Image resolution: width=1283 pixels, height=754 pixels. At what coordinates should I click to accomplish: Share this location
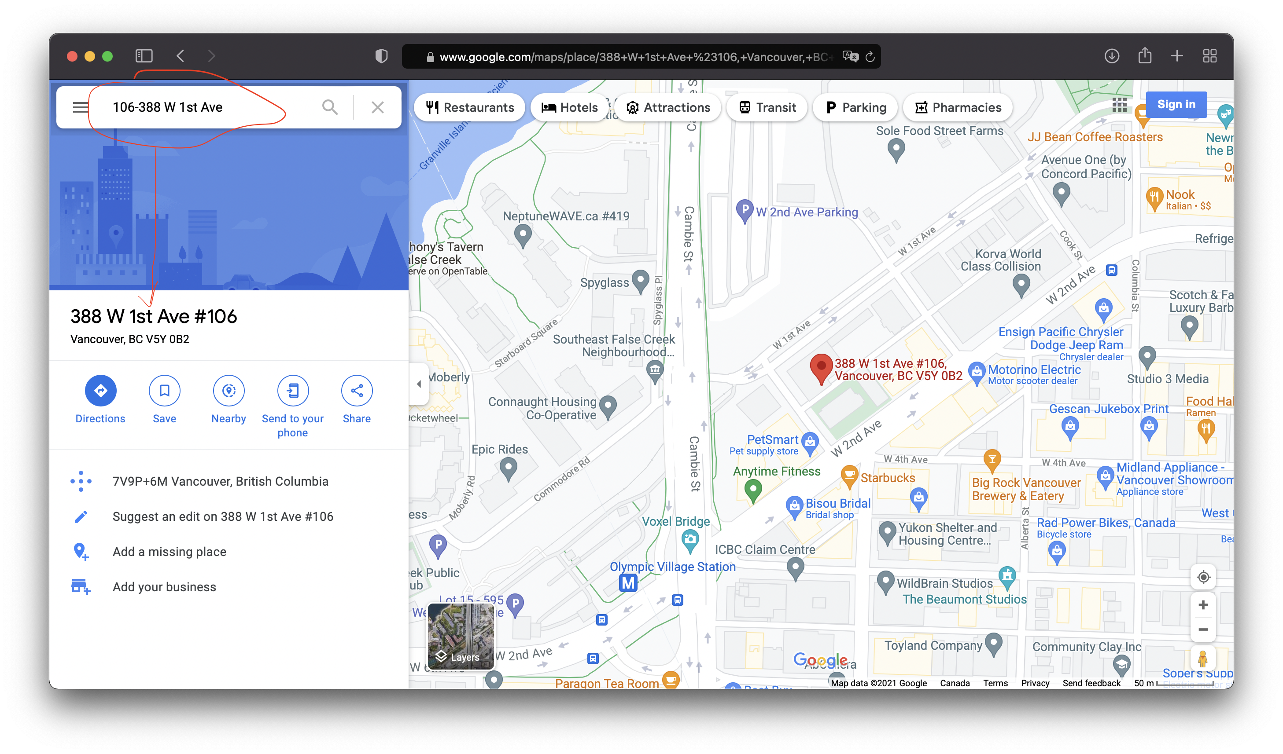356,391
